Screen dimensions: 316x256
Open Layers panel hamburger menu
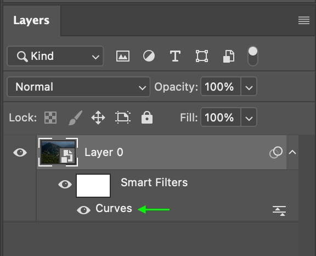tap(304, 20)
